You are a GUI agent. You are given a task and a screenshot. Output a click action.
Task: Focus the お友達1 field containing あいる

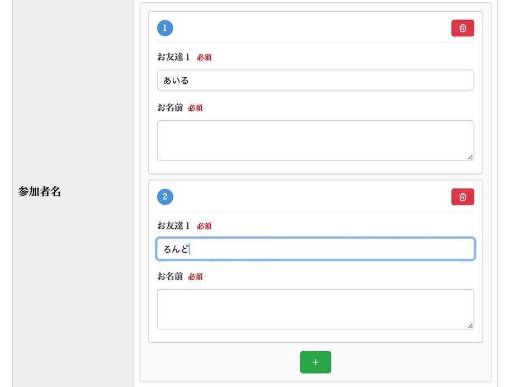(x=315, y=80)
